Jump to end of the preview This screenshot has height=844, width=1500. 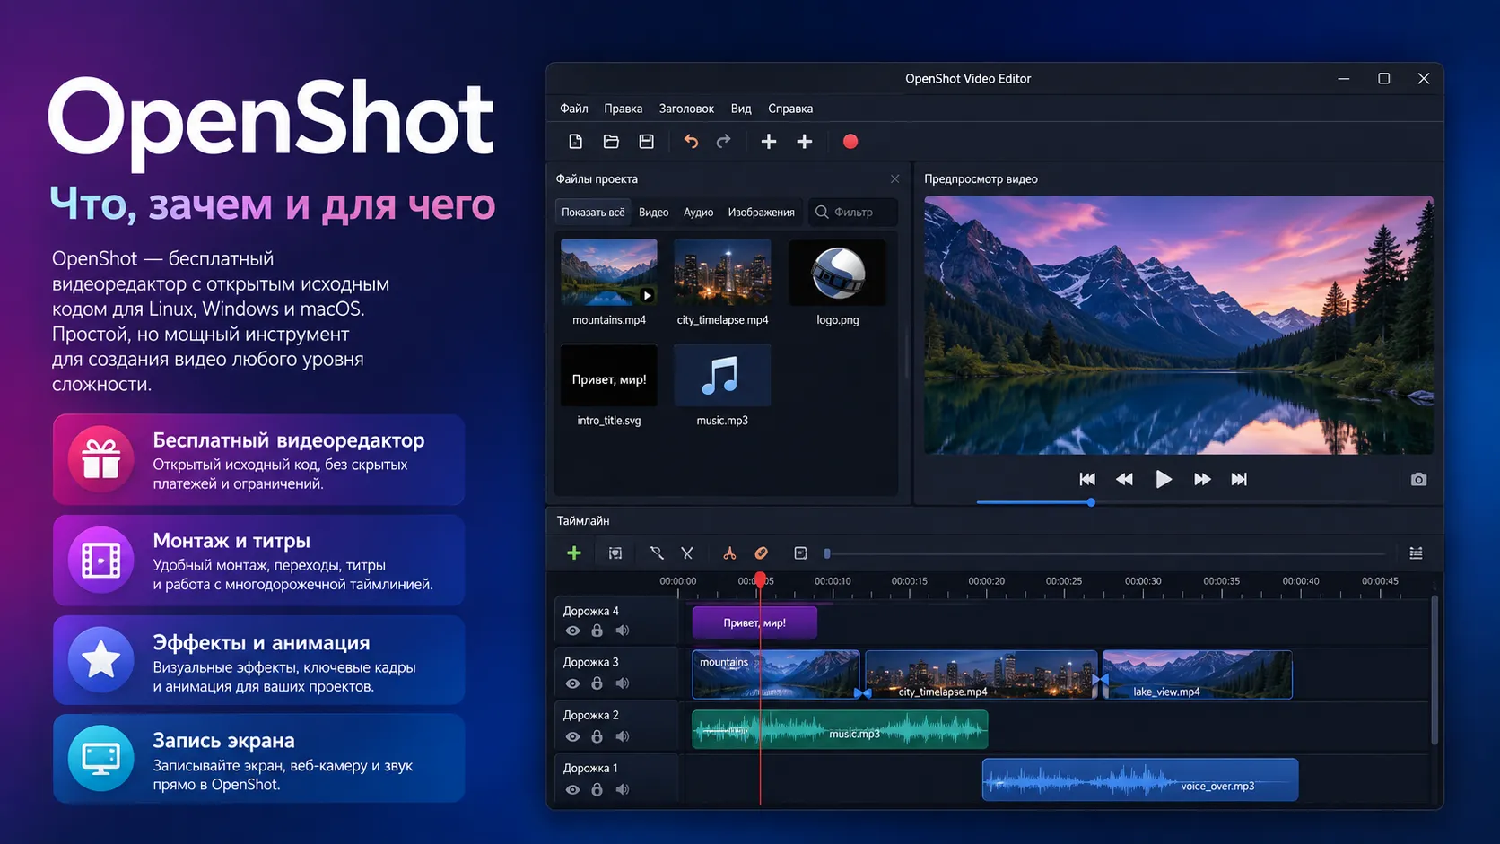click(x=1239, y=480)
